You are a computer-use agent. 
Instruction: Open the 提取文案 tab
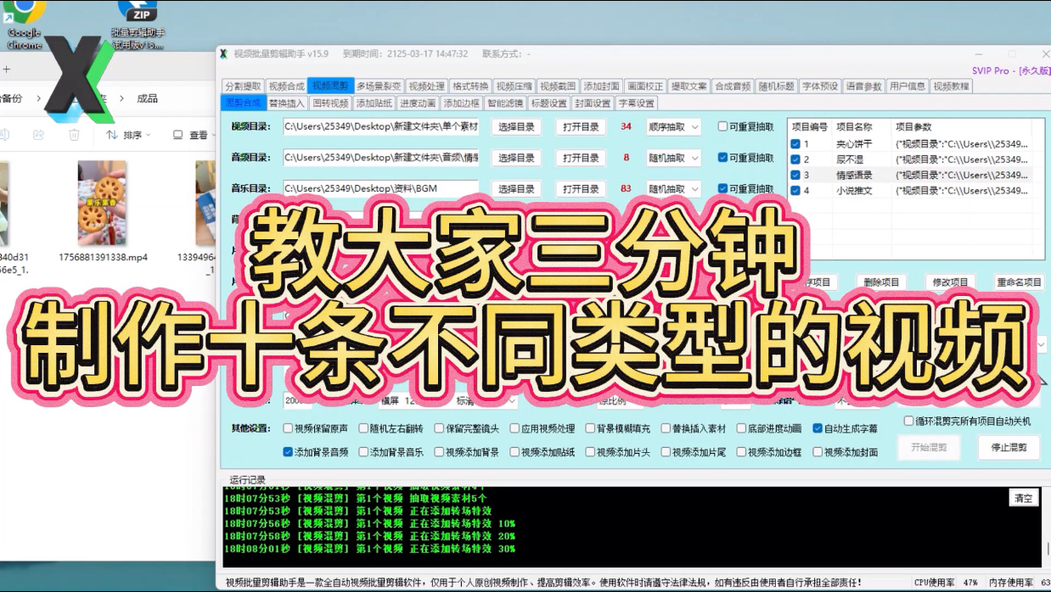688,86
